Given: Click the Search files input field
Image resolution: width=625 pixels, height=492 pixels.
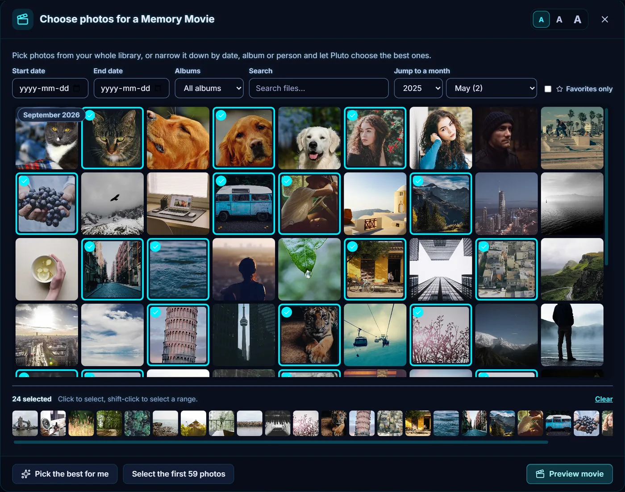Looking at the screenshot, I should click(x=319, y=88).
